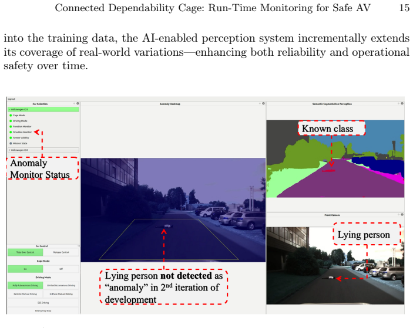Screen dimensions: 413x328
Task: Click the Anomaly Heatmap camera view
Action: 173,210
